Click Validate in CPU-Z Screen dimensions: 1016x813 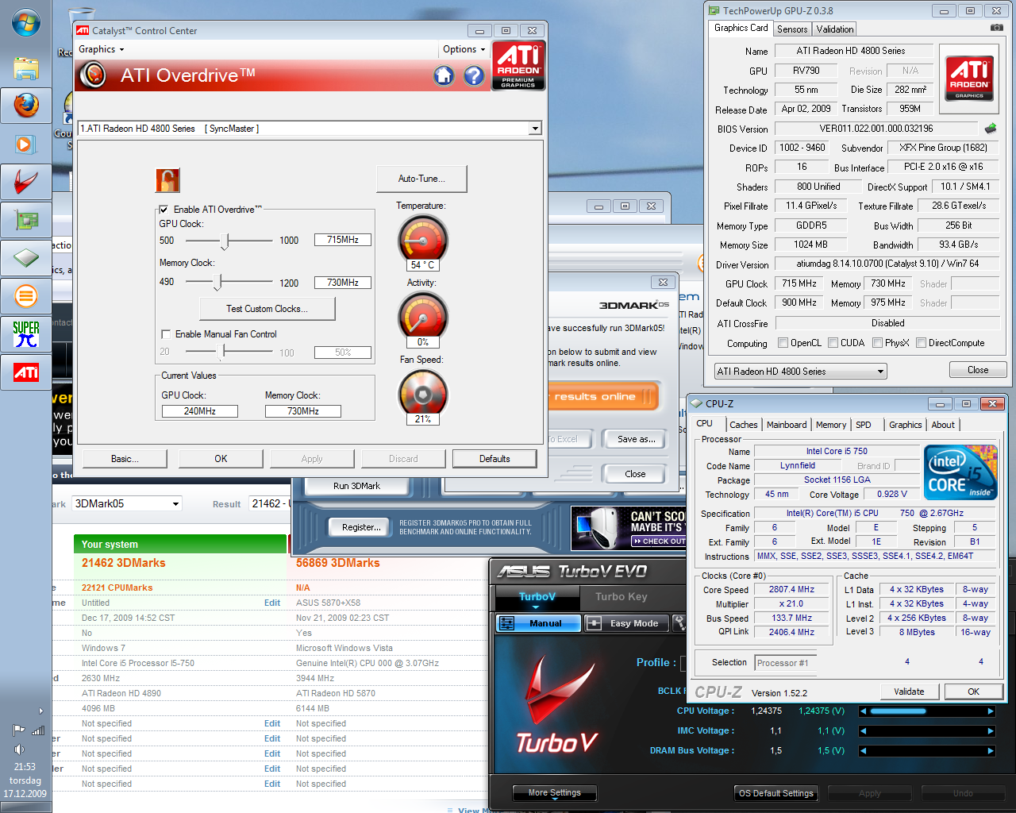(x=909, y=692)
